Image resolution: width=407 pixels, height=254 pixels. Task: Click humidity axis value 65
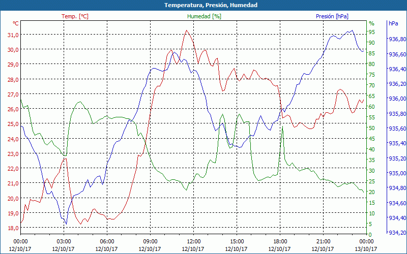(372, 96)
